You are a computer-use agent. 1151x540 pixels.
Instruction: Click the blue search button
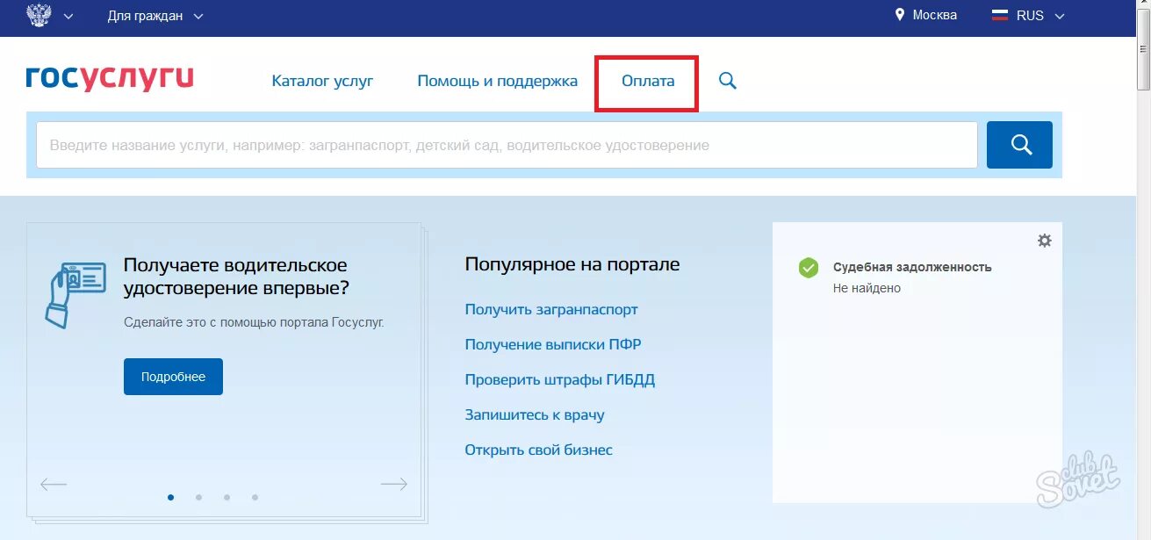1019,145
